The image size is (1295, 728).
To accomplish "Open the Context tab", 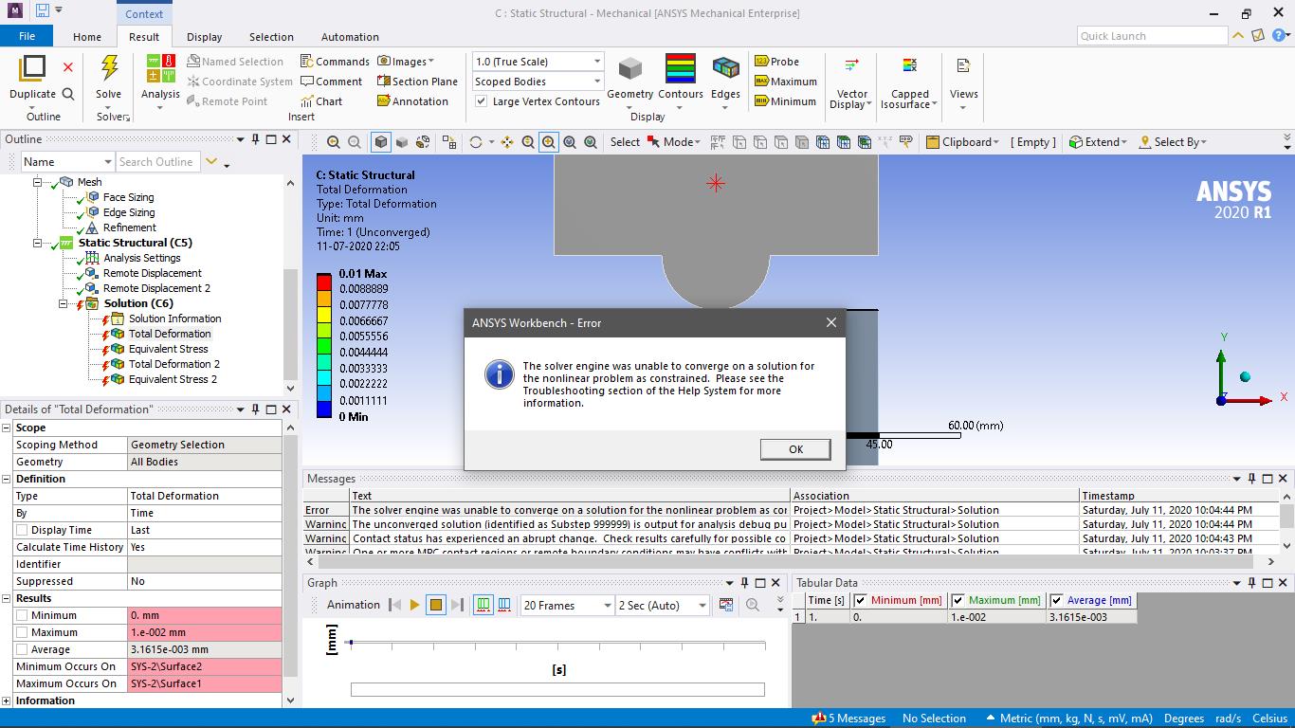I will (144, 13).
